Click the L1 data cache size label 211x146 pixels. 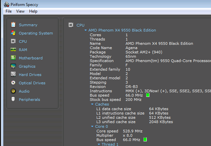tap(114, 109)
